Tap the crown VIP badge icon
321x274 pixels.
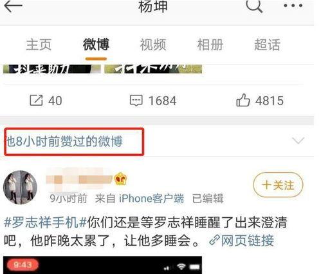[121, 179]
